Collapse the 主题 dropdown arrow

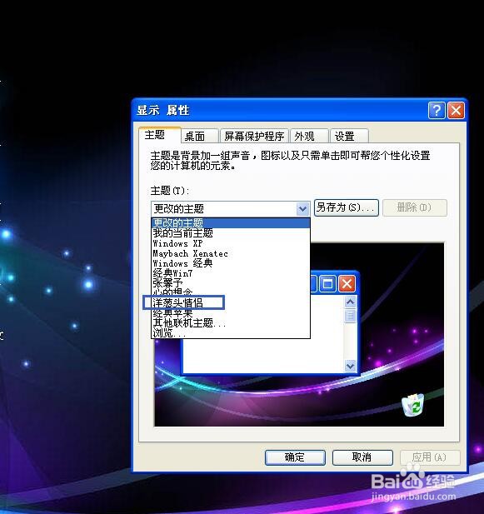pos(302,209)
